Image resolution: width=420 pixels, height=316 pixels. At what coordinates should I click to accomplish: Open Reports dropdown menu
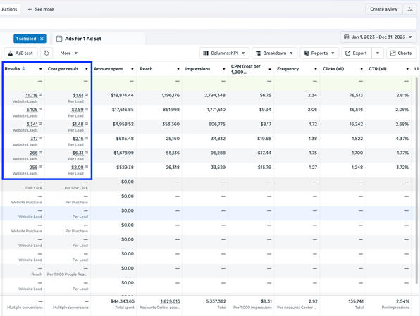click(319, 53)
